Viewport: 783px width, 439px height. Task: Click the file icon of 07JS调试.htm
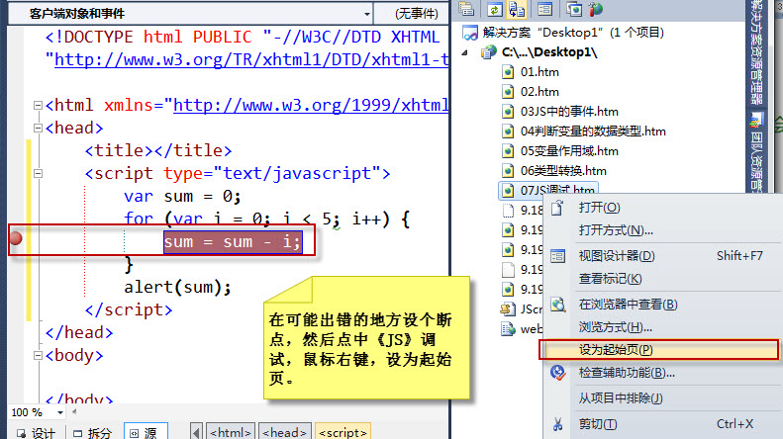[x=508, y=190]
